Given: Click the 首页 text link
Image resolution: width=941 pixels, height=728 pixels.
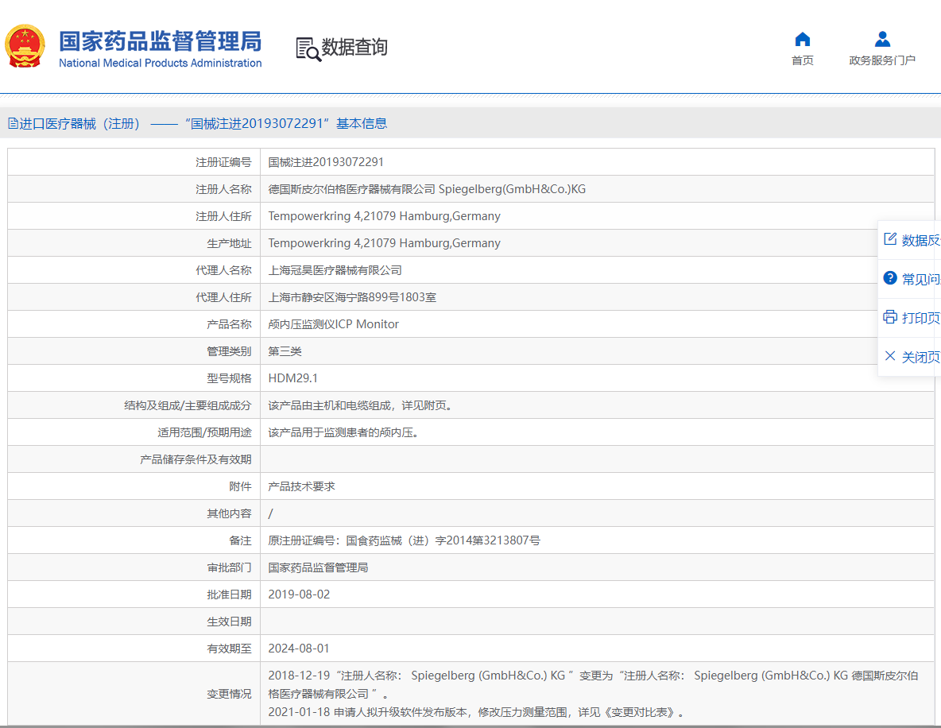Looking at the screenshot, I should 803,60.
